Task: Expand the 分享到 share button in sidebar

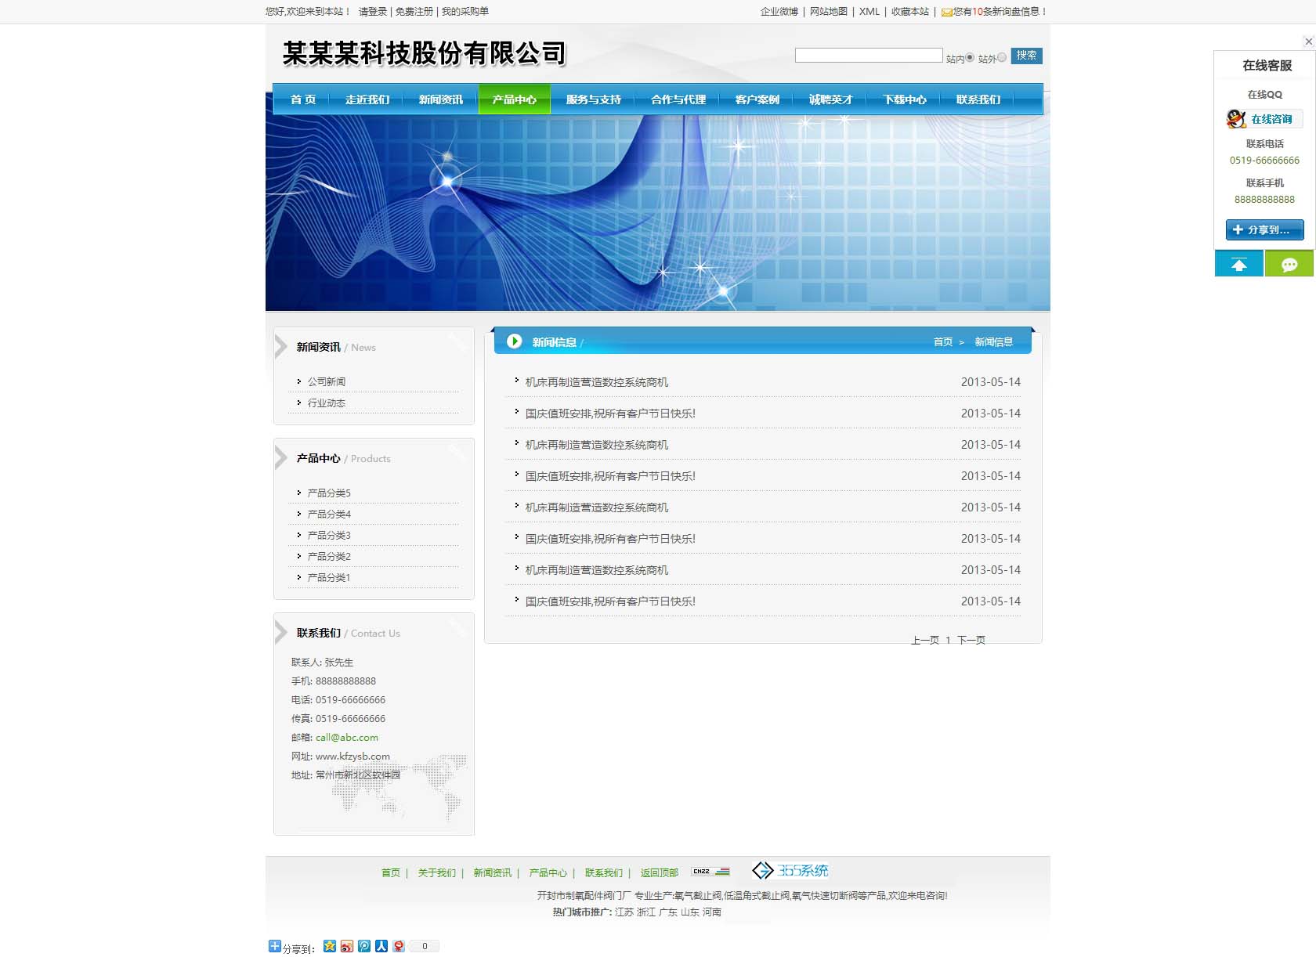Action: (x=1264, y=229)
